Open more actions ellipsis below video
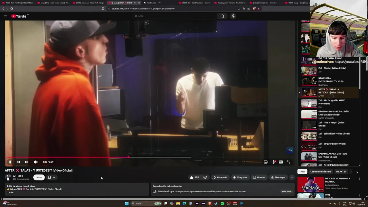The image size is (368, 207). coord(292,177)
